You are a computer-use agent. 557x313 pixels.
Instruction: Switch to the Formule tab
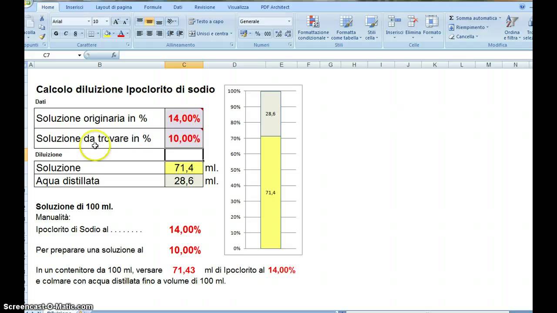pos(153,7)
